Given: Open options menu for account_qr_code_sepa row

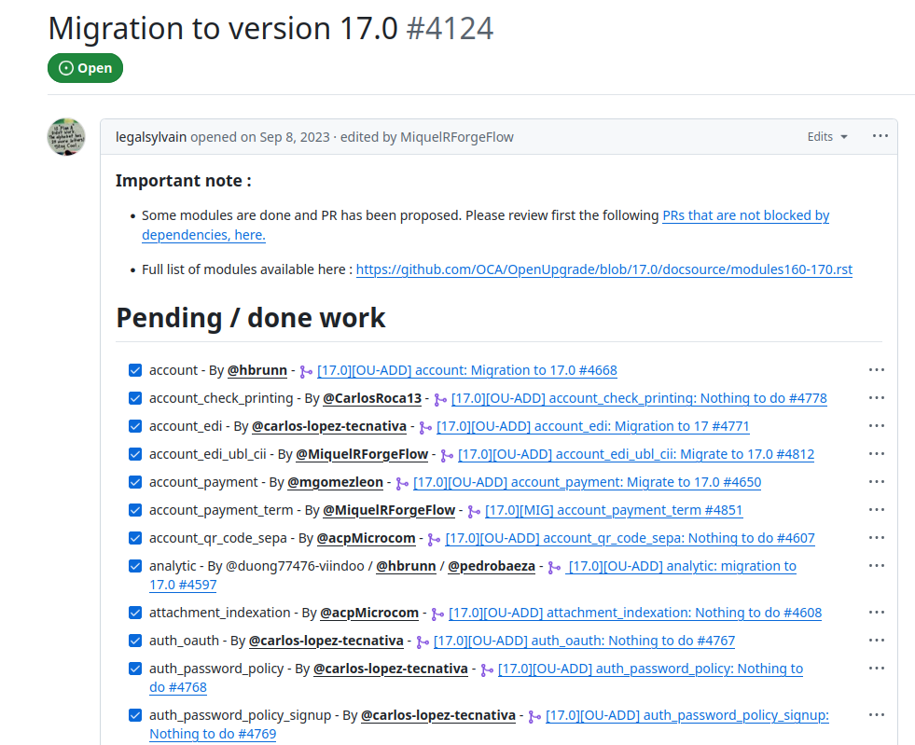Looking at the screenshot, I should coord(876,538).
